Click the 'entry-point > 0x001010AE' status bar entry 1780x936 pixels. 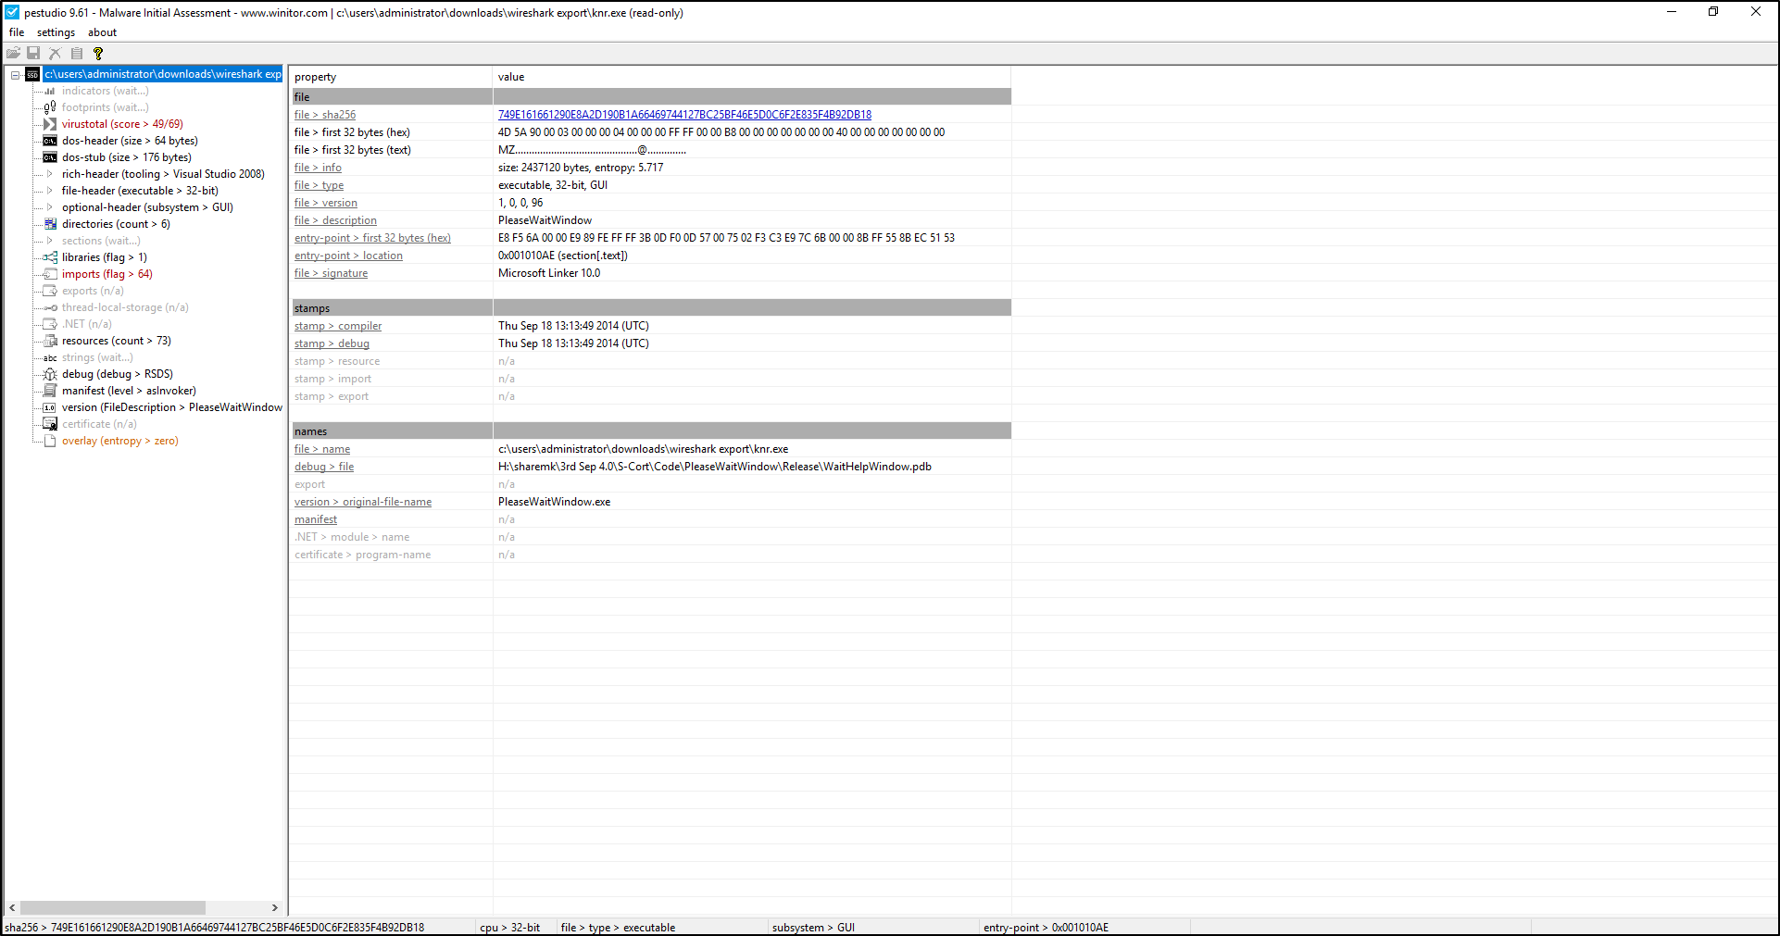coord(1046,928)
